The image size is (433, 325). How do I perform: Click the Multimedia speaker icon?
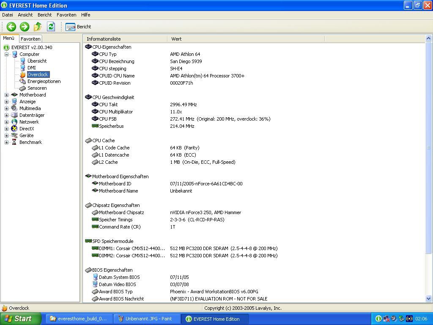[14, 108]
